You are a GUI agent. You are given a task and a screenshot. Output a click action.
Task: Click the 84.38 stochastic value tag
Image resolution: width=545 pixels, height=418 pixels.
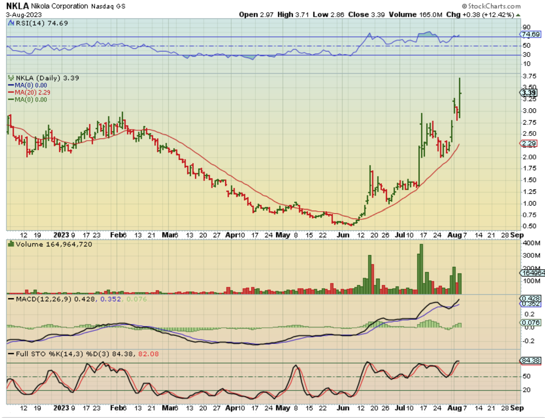pos(531,361)
